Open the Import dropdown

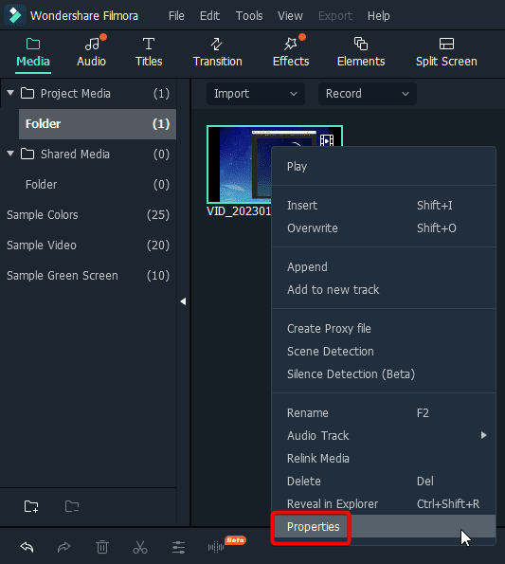coord(256,94)
